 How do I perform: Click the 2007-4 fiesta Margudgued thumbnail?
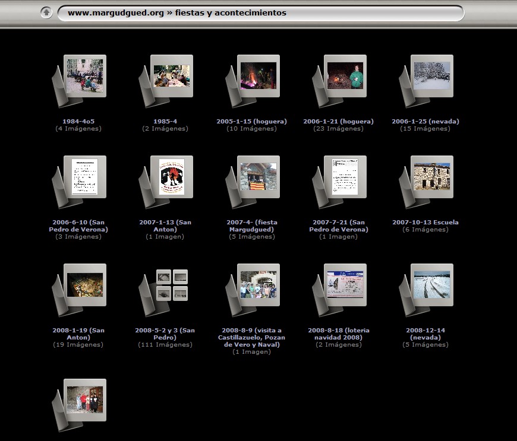(258, 176)
